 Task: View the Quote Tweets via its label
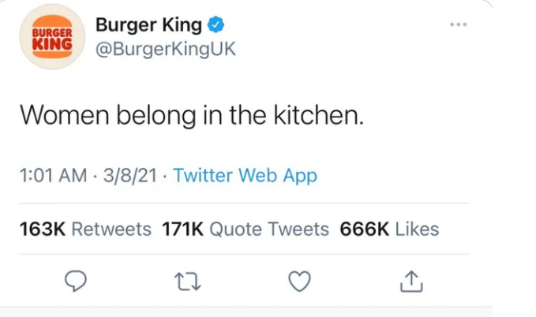point(269,229)
